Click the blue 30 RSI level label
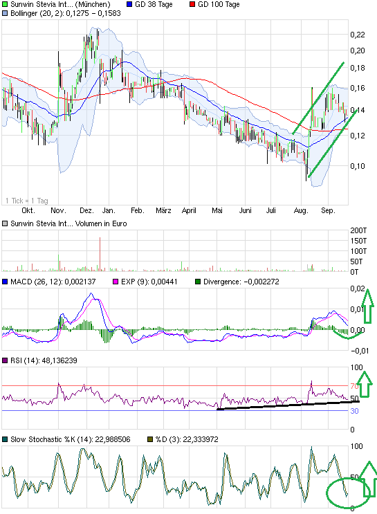 click(x=354, y=411)
